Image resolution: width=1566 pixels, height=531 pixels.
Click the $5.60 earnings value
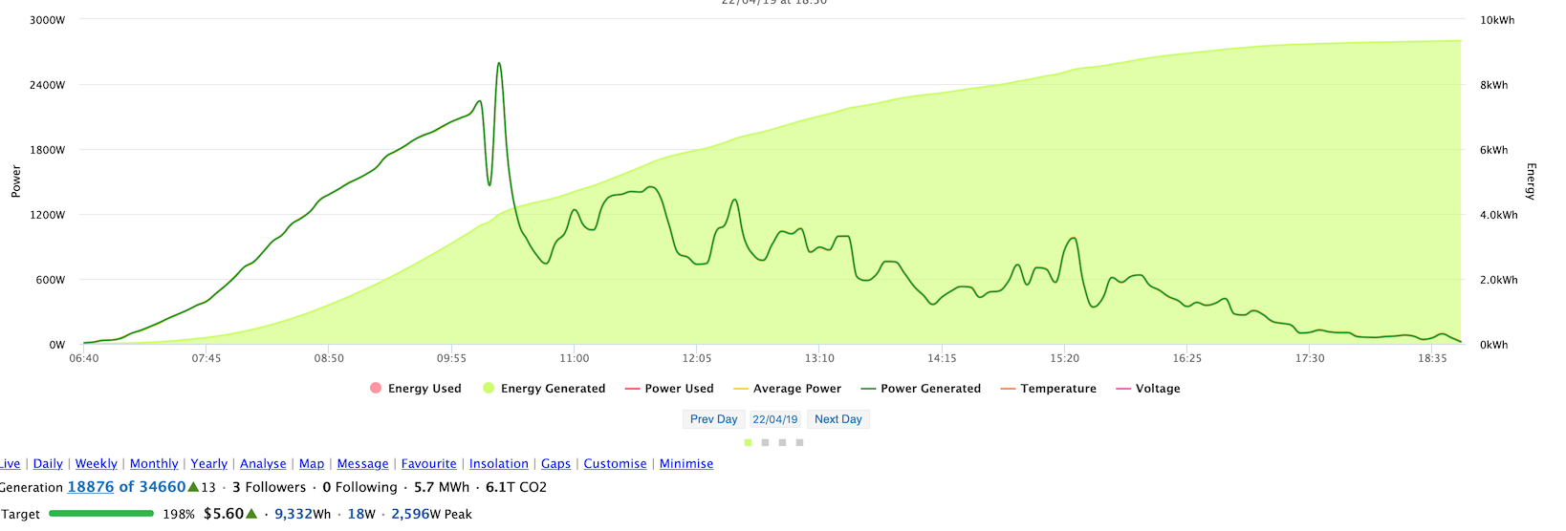(x=224, y=514)
